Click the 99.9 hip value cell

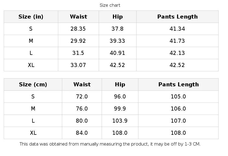pos(120,109)
